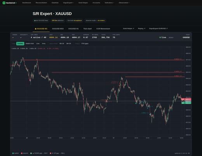Click the red Ask price tag on axis

(x=186, y=99)
